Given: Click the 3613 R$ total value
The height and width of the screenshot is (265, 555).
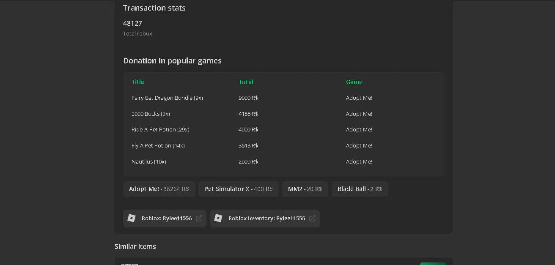Looking at the screenshot, I should [248, 146].
